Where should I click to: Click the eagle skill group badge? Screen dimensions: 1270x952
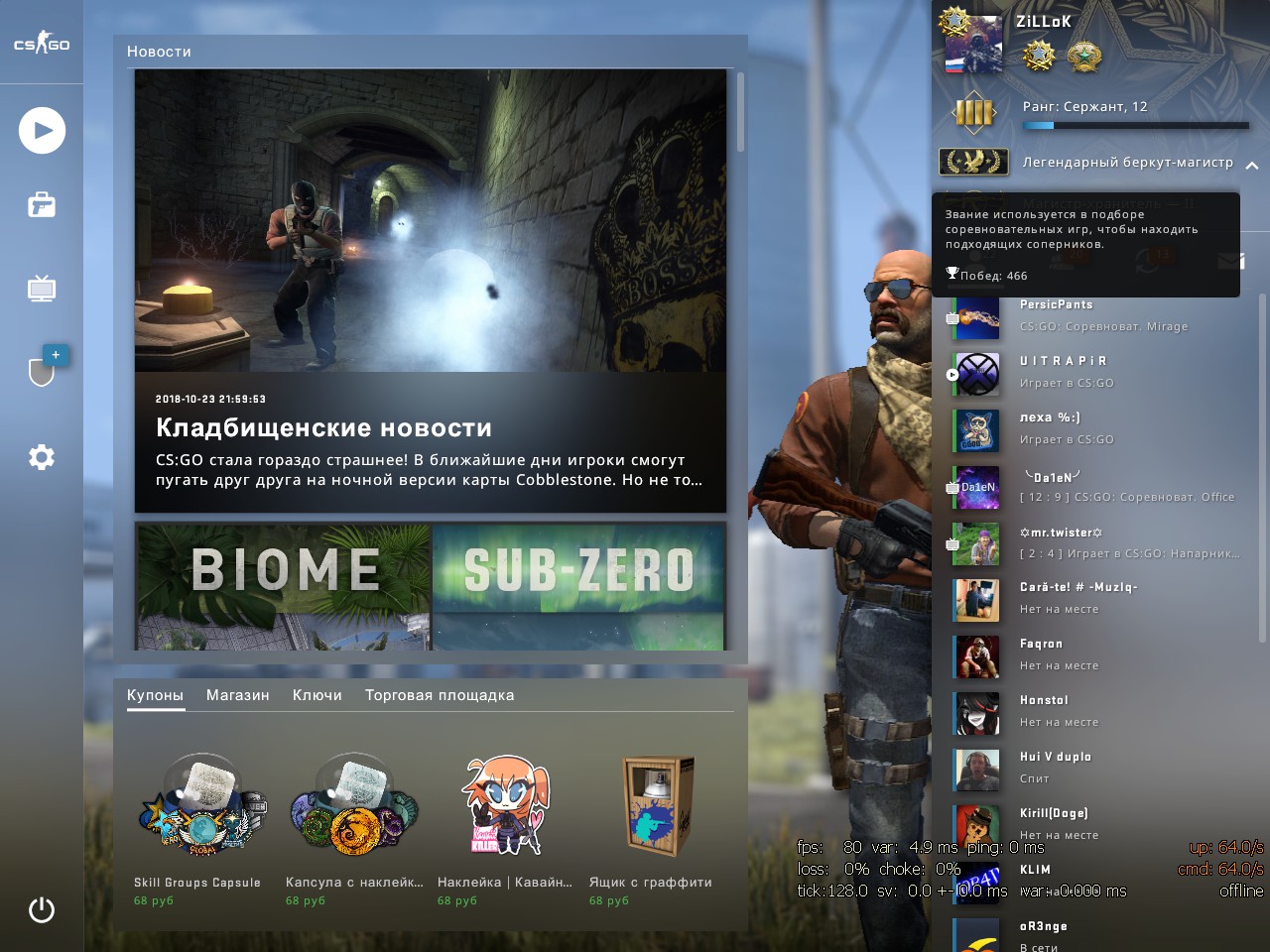point(973,161)
